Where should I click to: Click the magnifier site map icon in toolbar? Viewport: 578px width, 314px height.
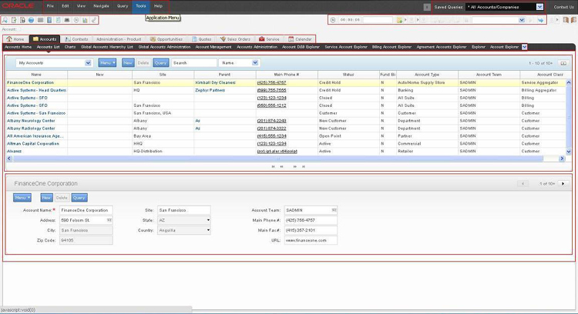tap(5, 20)
